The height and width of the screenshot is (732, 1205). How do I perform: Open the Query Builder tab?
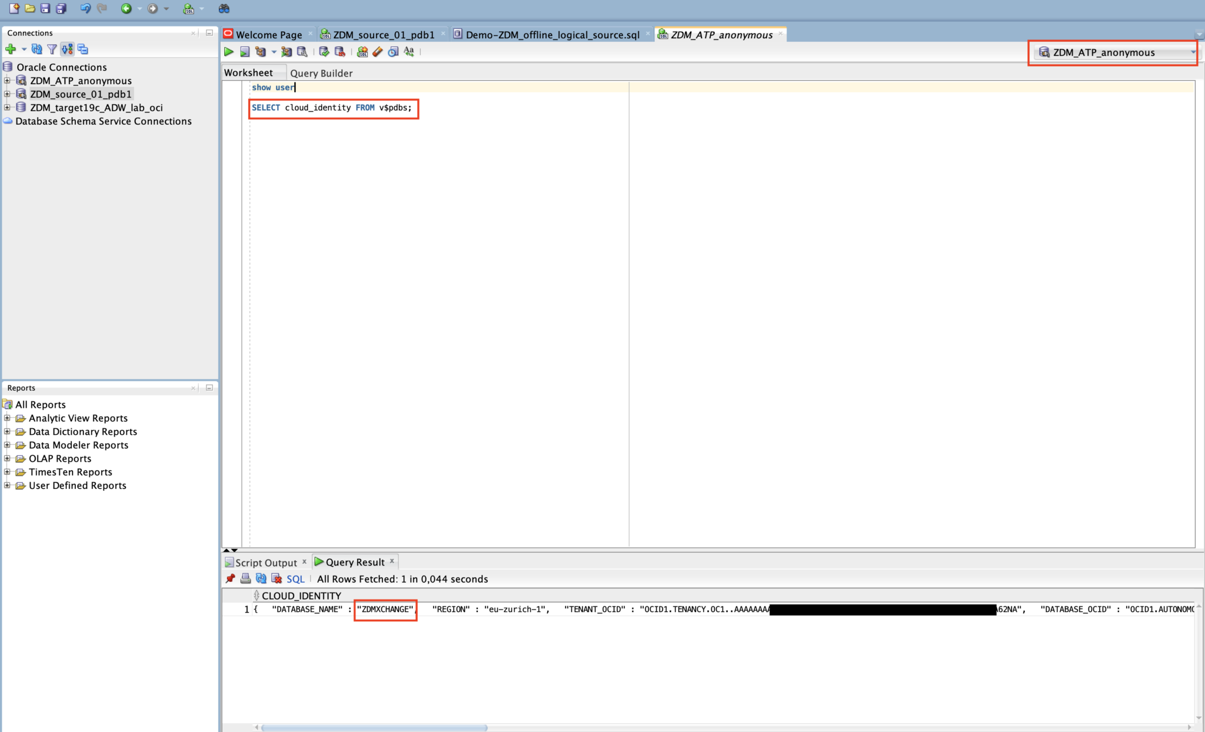coord(321,73)
